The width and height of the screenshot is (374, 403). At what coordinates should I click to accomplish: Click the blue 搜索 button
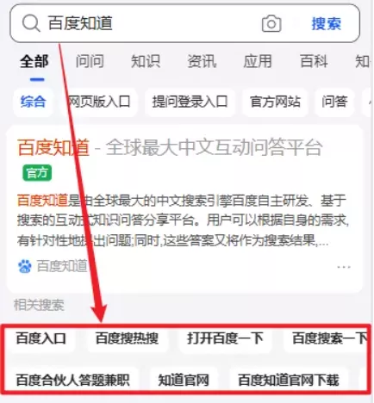click(x=327, y=23)
